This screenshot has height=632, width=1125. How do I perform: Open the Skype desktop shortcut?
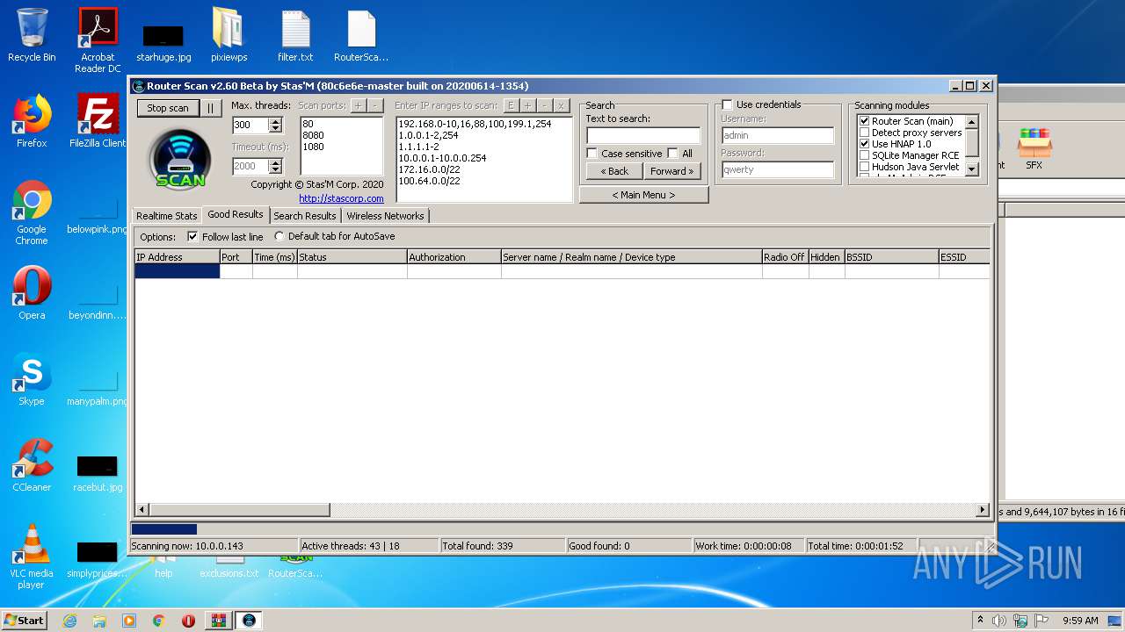click(32, 379)
